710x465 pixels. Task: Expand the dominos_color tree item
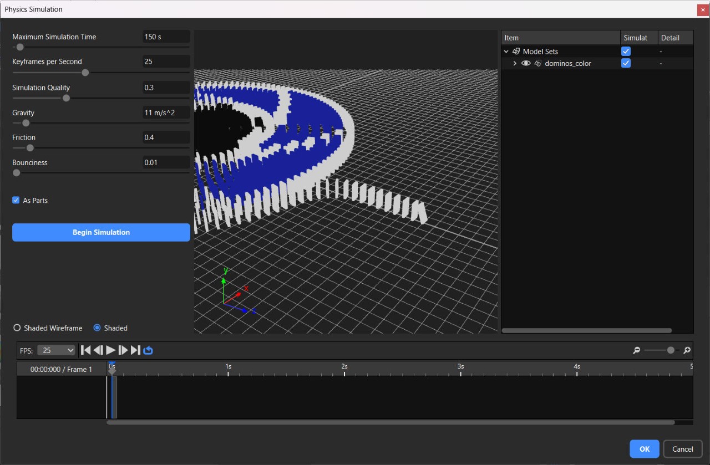[x=515, y=64]
